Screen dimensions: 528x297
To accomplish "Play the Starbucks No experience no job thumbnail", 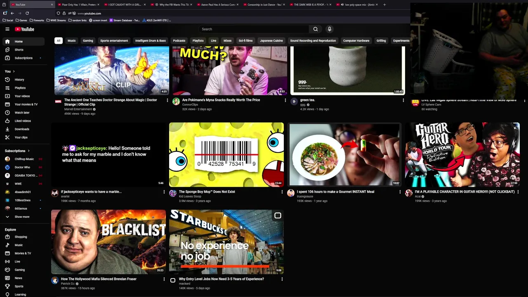I will (x=226, y=242).
